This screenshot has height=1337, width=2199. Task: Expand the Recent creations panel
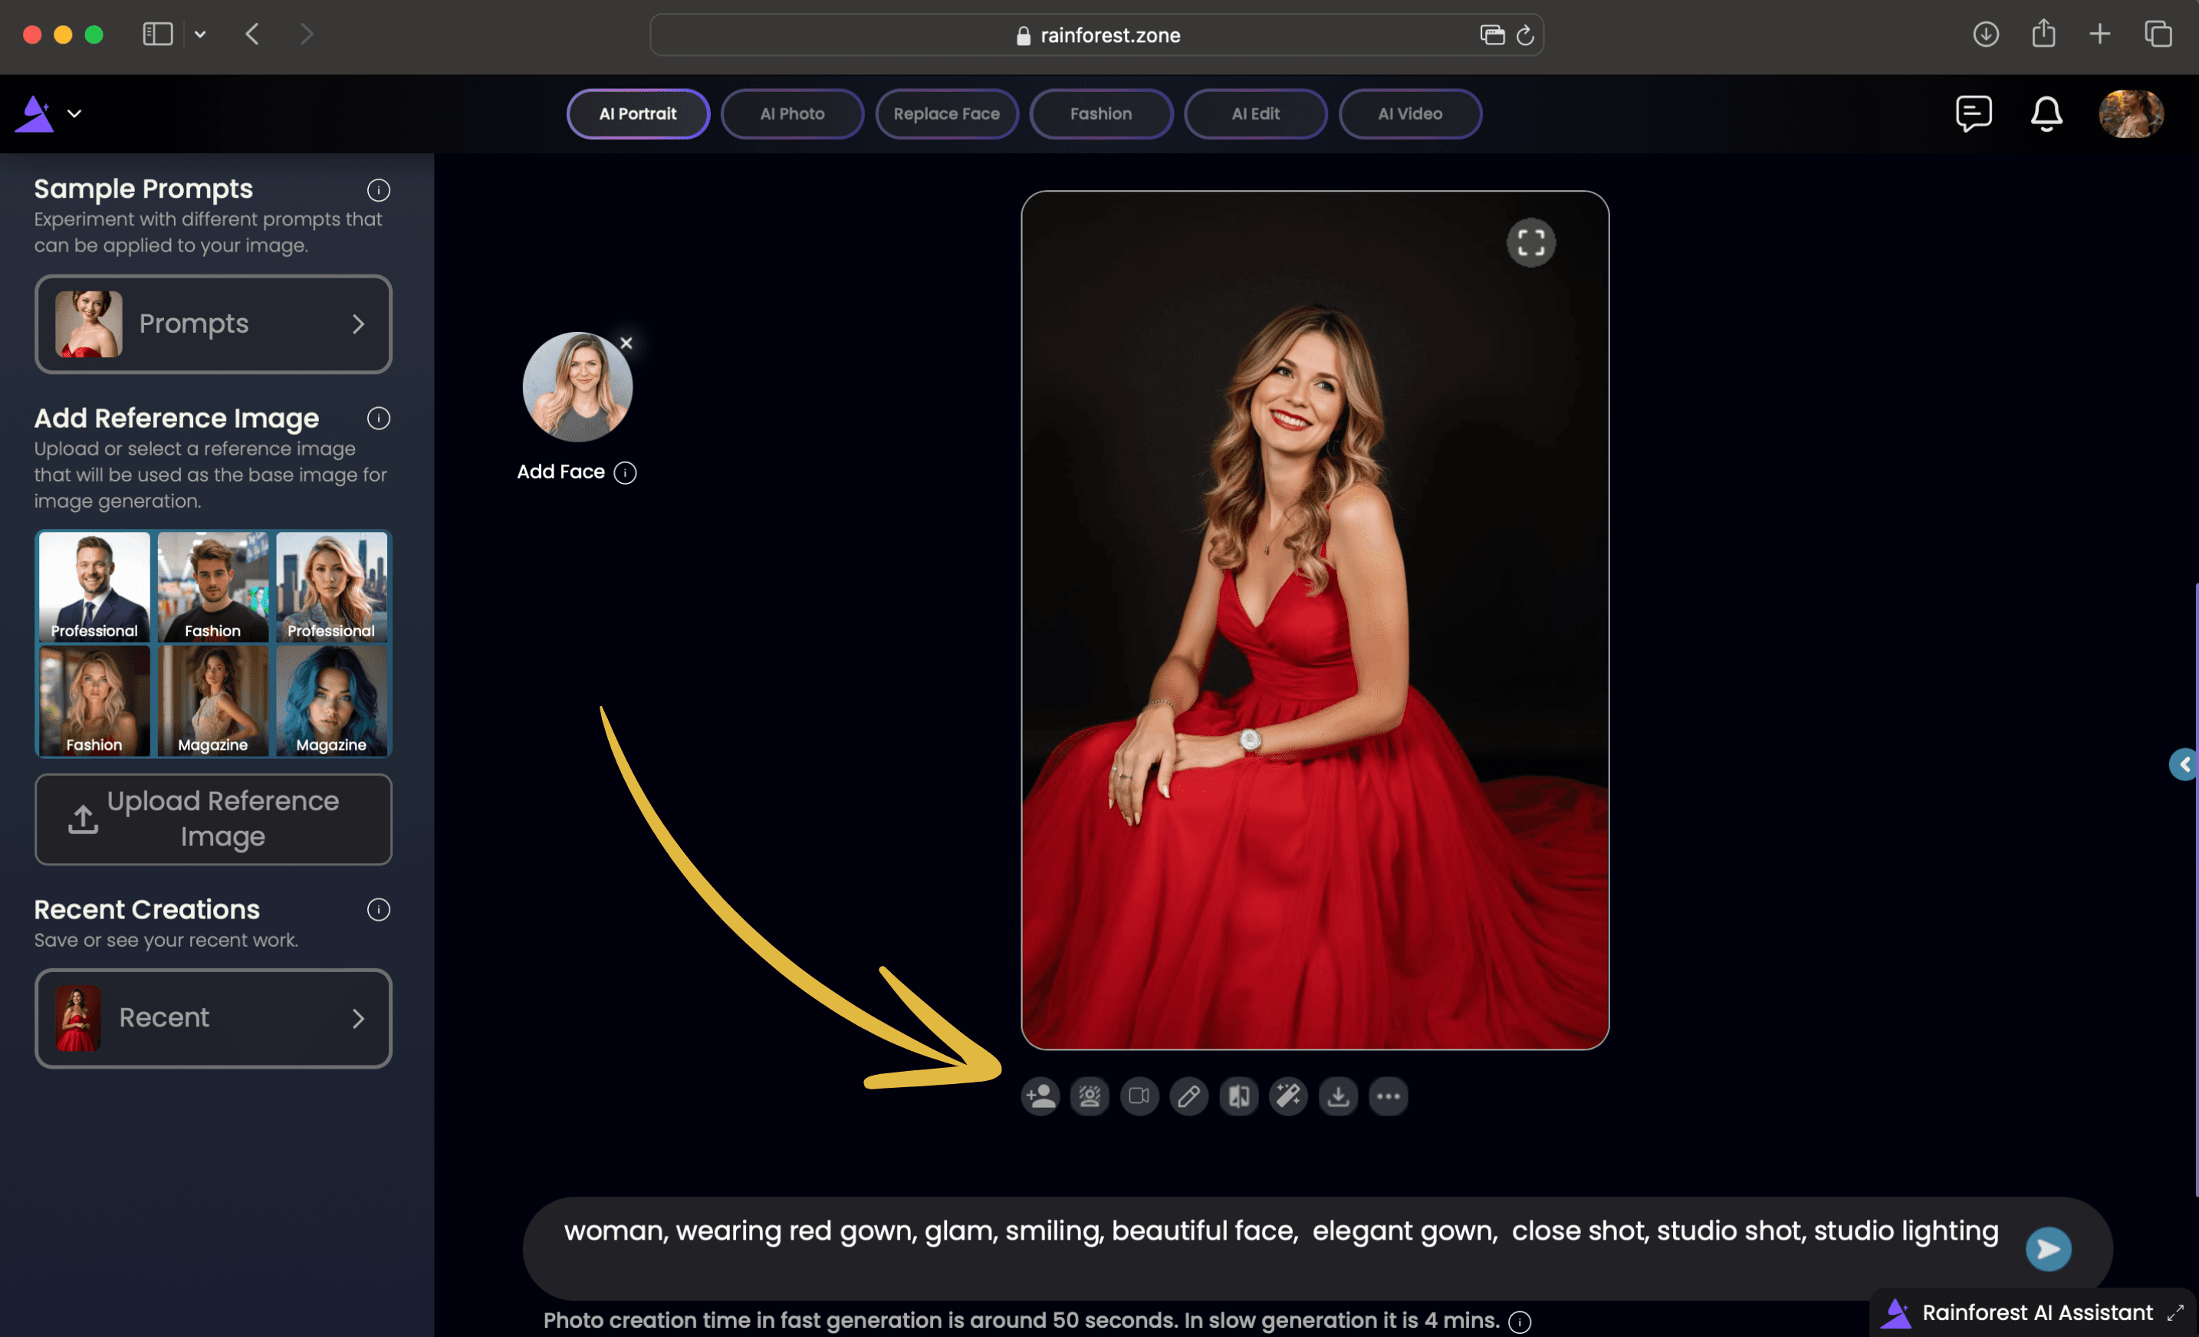[213, 1018]
